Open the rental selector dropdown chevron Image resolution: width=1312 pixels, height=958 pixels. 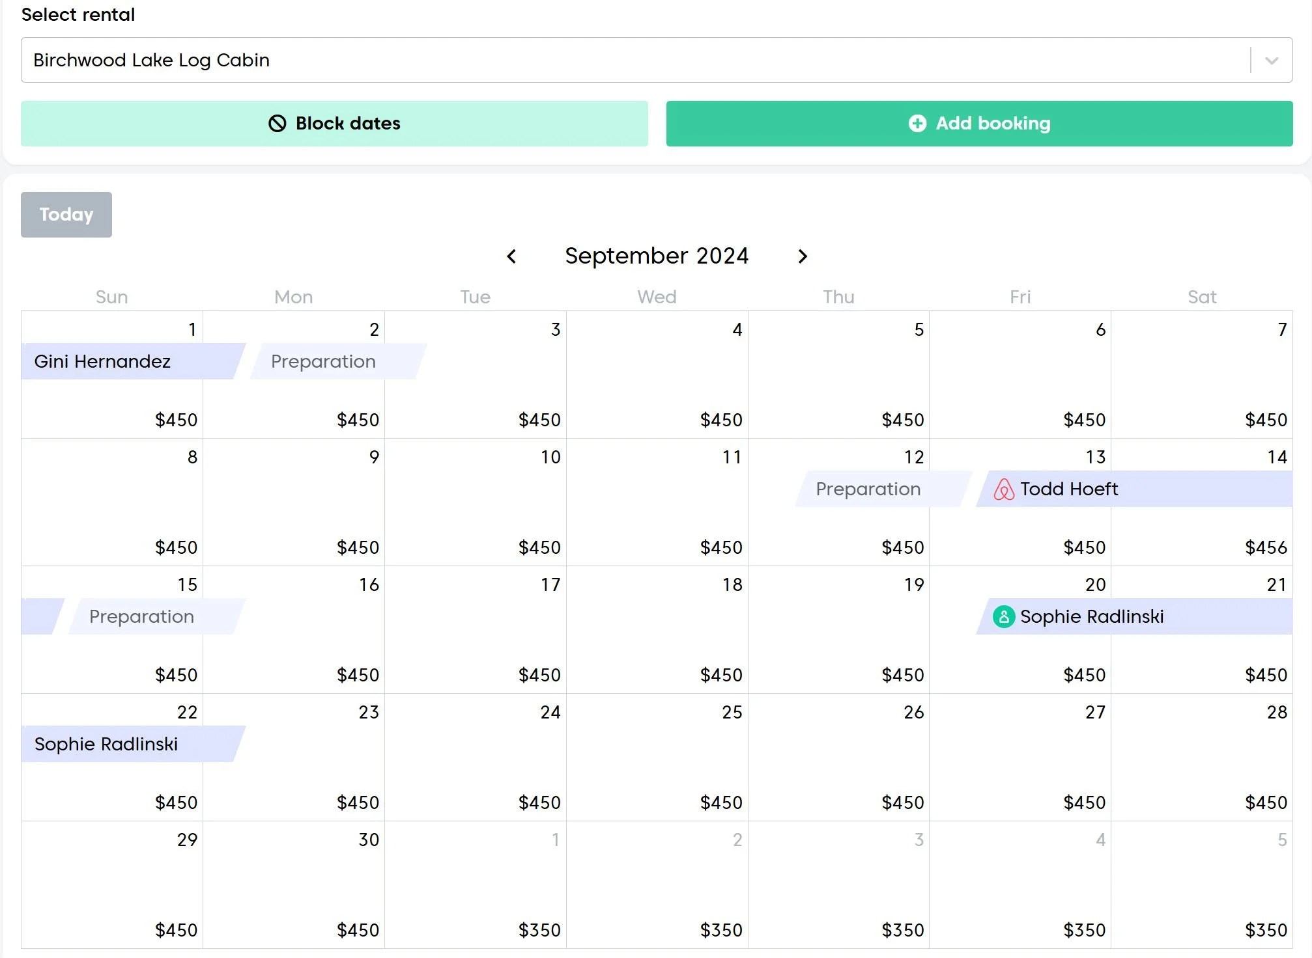click(x=1271, y=61)
